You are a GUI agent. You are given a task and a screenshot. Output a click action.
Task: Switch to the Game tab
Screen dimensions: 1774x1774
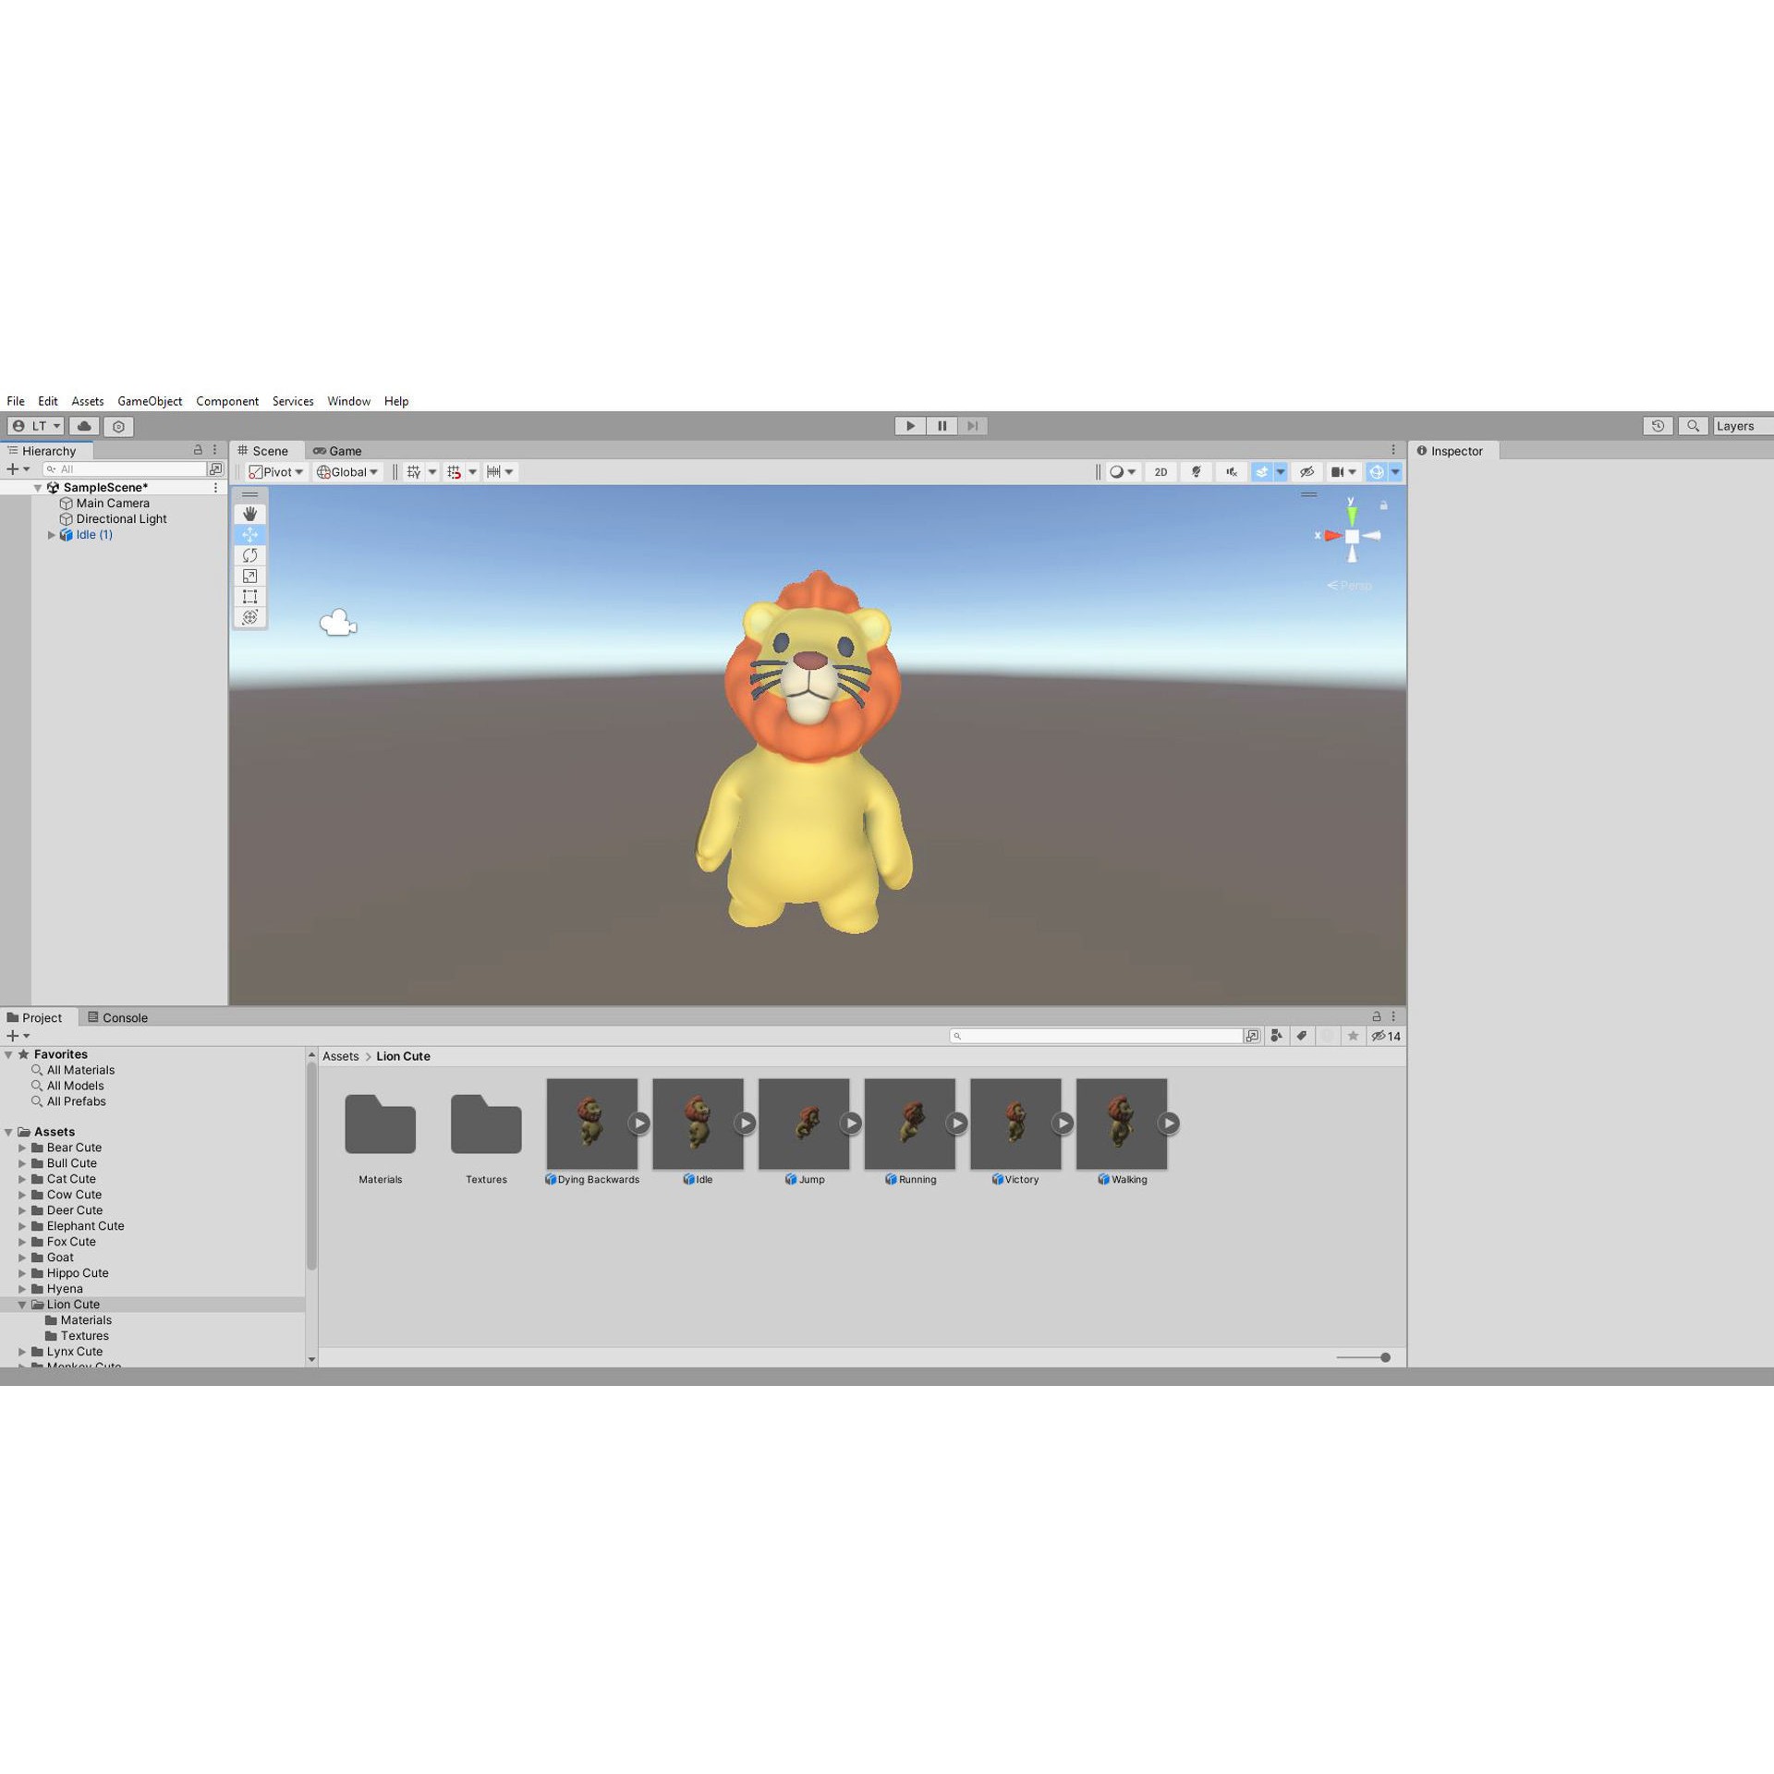pos(338,451)
